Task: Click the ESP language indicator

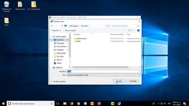Action: (x=169, y=103)
